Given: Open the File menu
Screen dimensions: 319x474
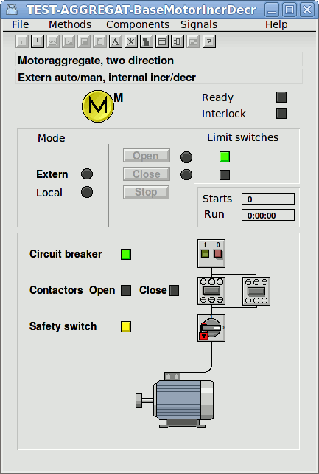Looking at the screenshot, I should click(21, 24).
